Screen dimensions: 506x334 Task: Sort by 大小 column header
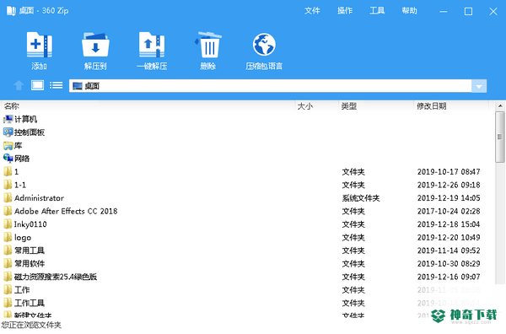click(x=305, y=105)
